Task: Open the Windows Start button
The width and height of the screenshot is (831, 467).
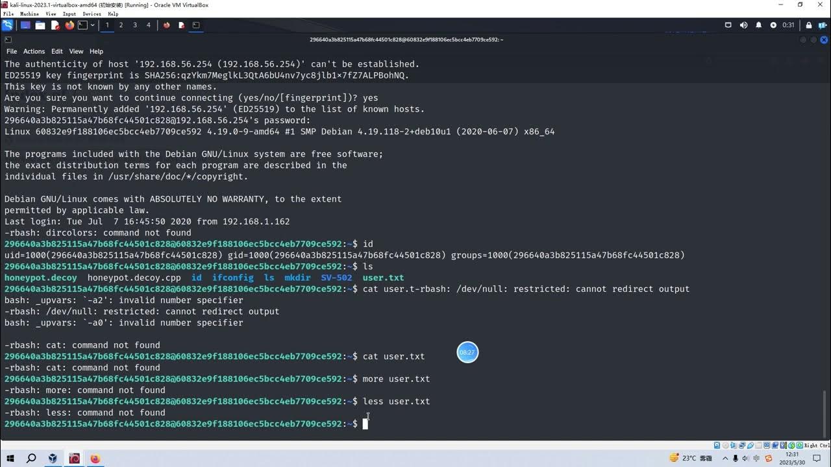Action: tap(10, 458)
